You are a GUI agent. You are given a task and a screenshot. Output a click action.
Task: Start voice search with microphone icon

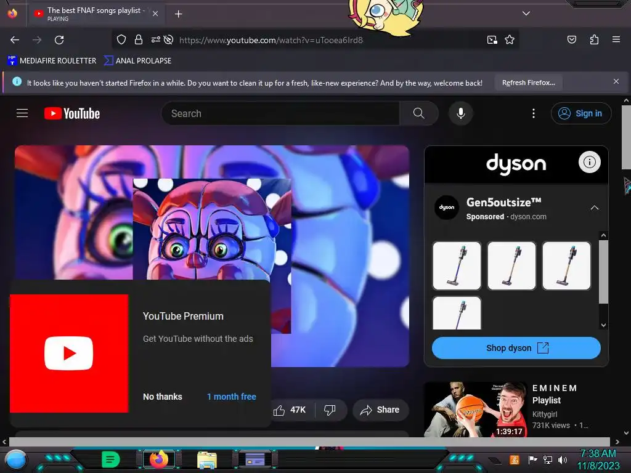click(461, 113)
